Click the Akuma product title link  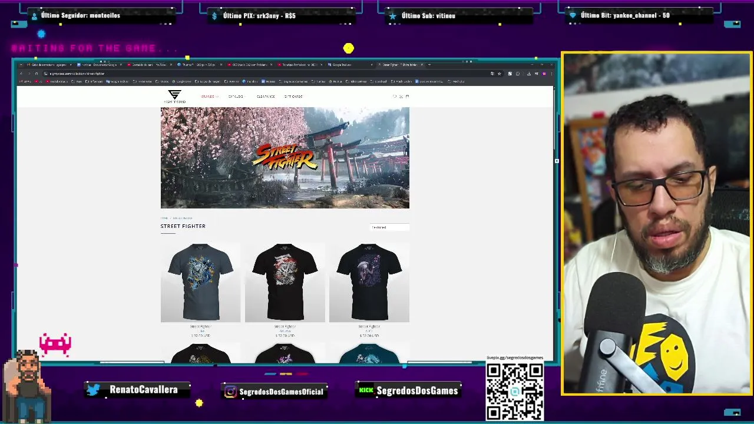point(285,331)
